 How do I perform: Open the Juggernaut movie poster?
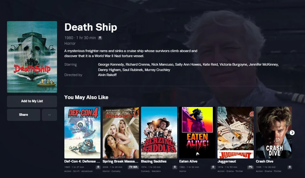[236, 133]
